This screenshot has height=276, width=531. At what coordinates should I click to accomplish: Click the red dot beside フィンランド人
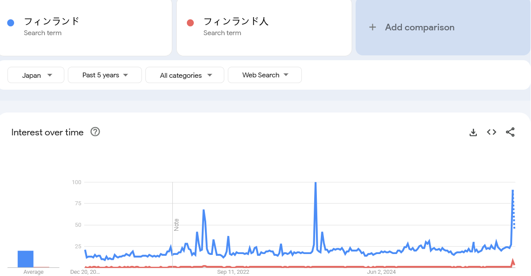point(190,23)
